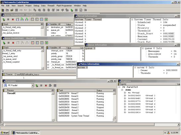Click rightmost square icon in Processes toolbar
Viewport: 181px width, 135px height.
[55, 85]
